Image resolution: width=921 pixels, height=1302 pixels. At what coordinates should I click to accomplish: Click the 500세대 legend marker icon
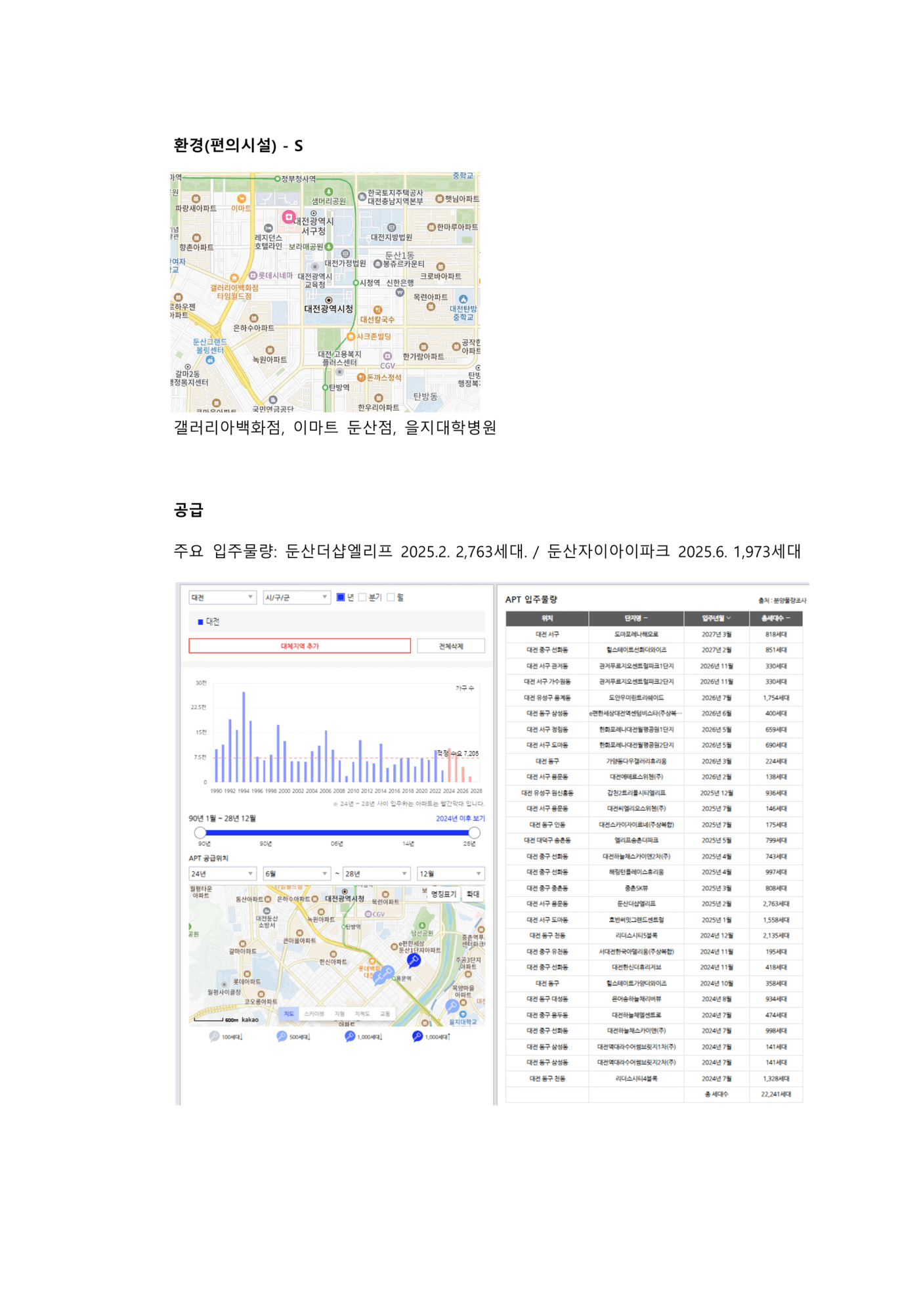pos(282,1036)
